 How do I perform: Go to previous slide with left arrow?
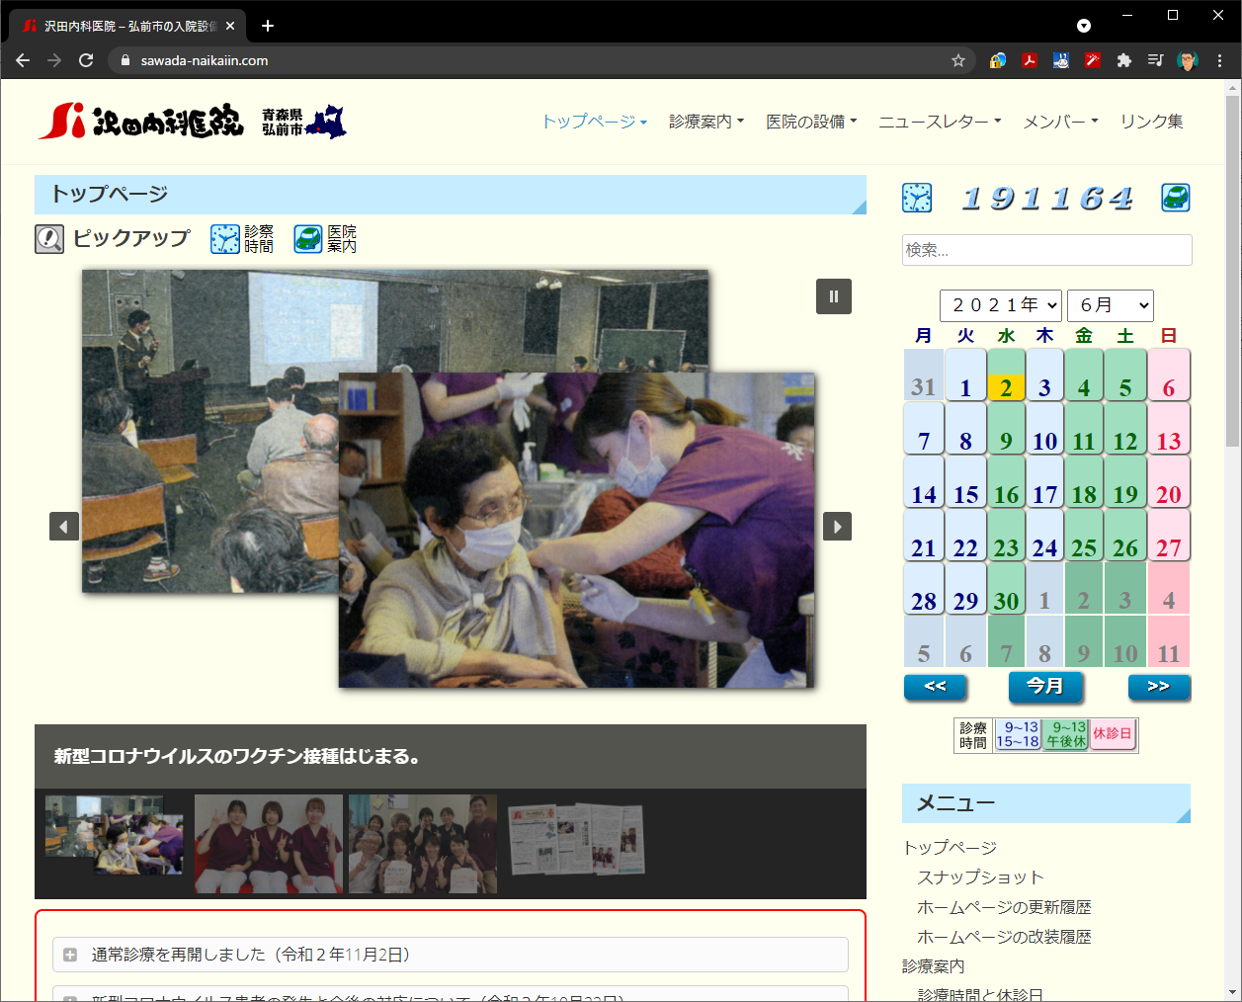click(x=64, y=527)
